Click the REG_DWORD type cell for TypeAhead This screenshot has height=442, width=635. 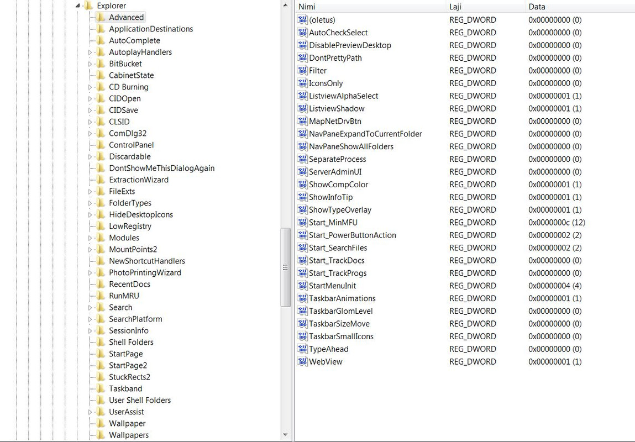(473, 349)
